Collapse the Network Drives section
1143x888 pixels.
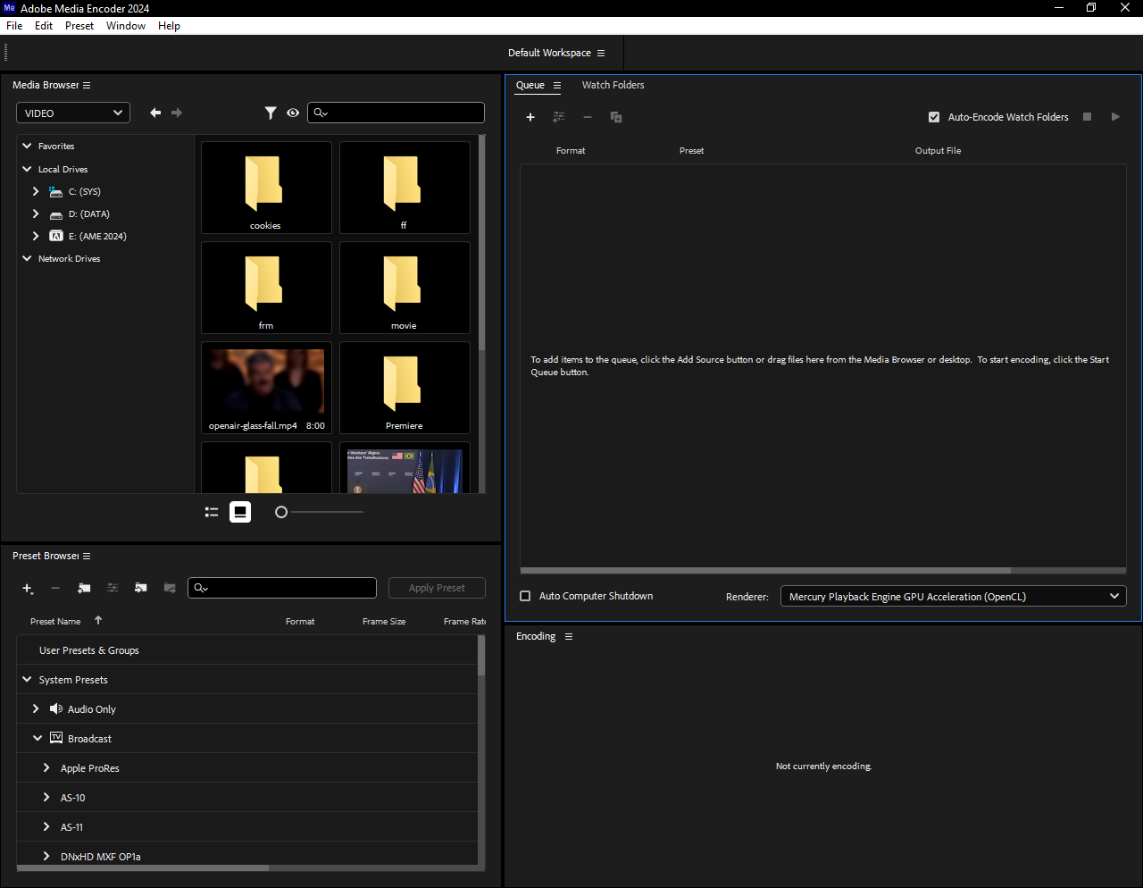pyautogui.click(x=28, y=258)
